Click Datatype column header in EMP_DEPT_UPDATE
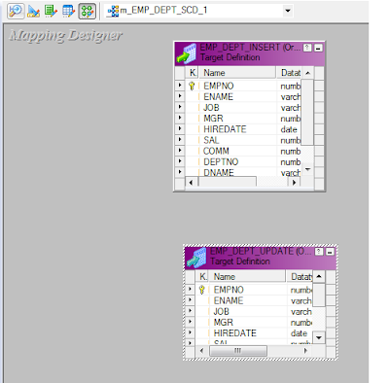The image size is (389, 383). click(x=300, y=276)
